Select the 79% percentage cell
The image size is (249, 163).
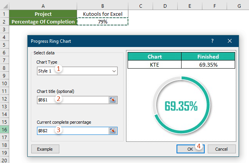pos(103,22)
